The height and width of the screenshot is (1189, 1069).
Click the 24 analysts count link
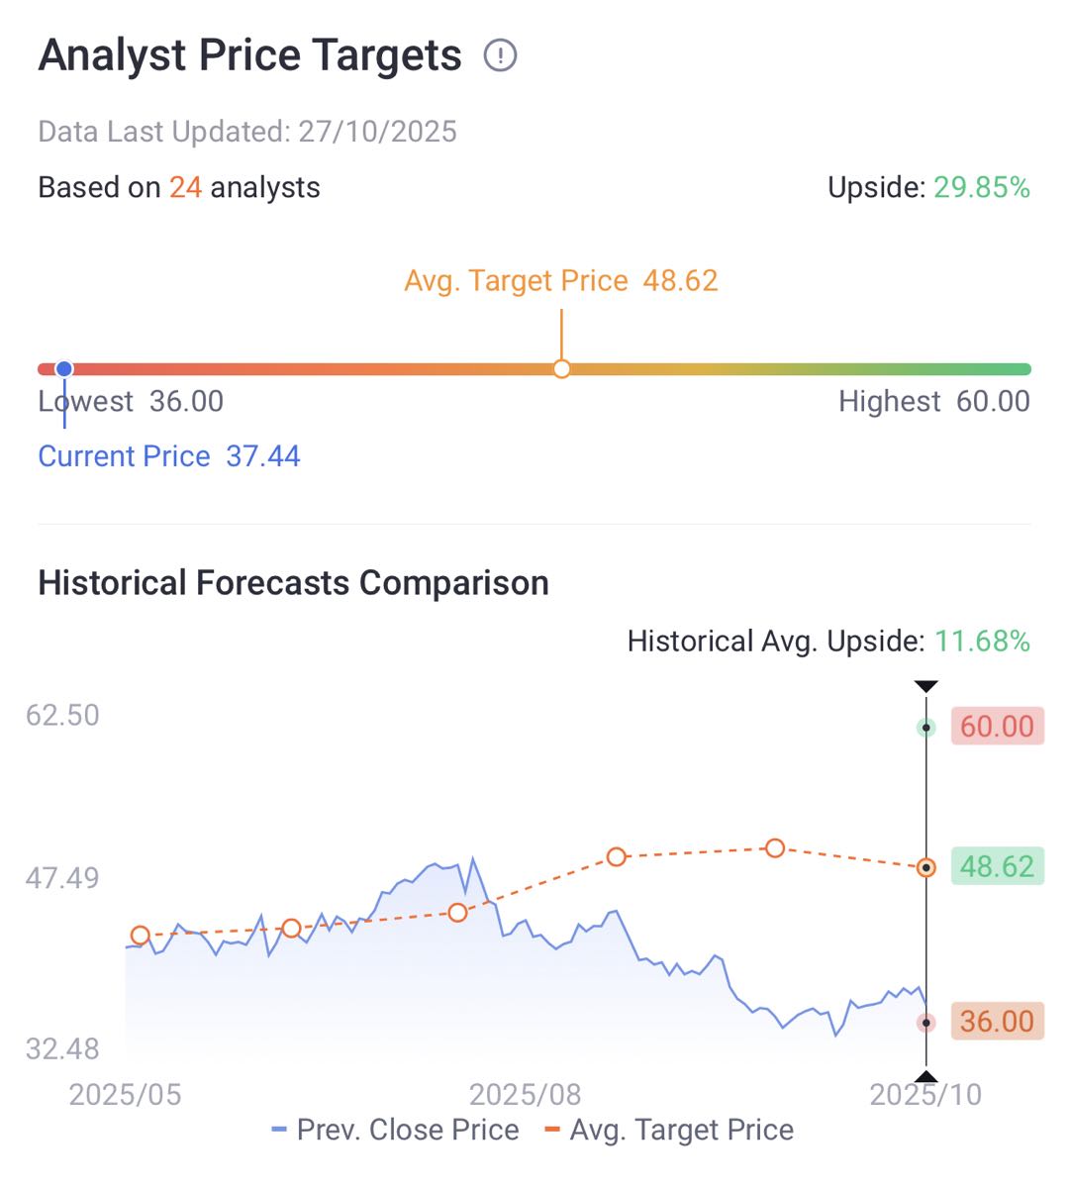point(185,187)
